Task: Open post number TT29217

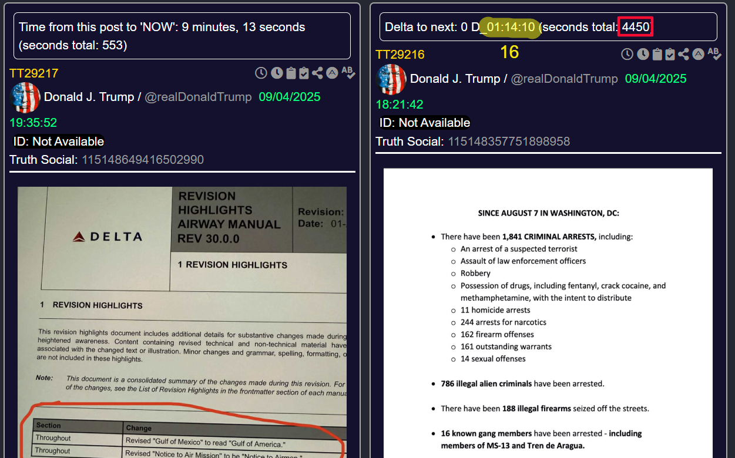Action: pos(34,73)
